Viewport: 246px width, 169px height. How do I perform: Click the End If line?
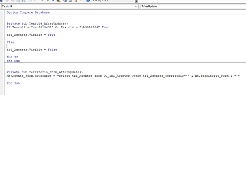(x=12, y=57)
